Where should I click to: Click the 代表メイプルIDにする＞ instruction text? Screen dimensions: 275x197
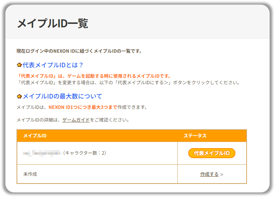tap(143, 82)
